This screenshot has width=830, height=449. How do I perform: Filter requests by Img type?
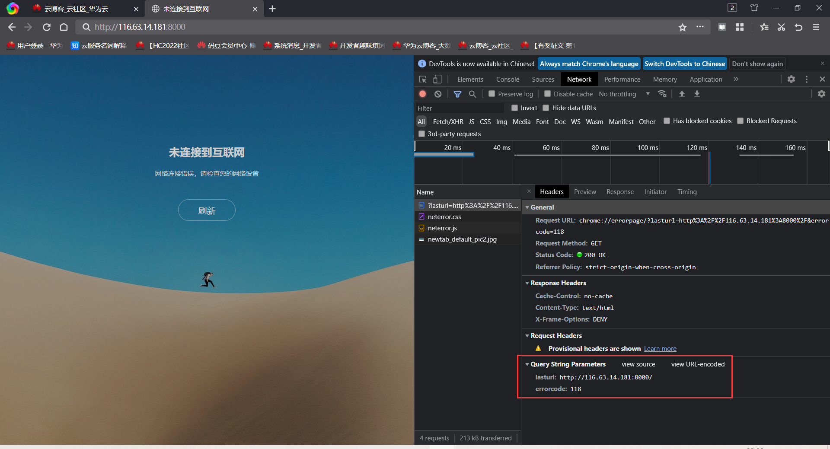point(501,122)
